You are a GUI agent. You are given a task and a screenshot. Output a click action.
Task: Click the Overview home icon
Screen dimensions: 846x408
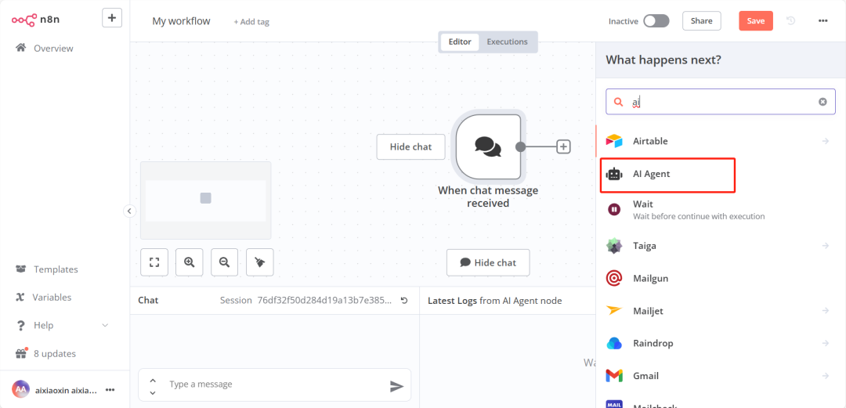(21, 48)
